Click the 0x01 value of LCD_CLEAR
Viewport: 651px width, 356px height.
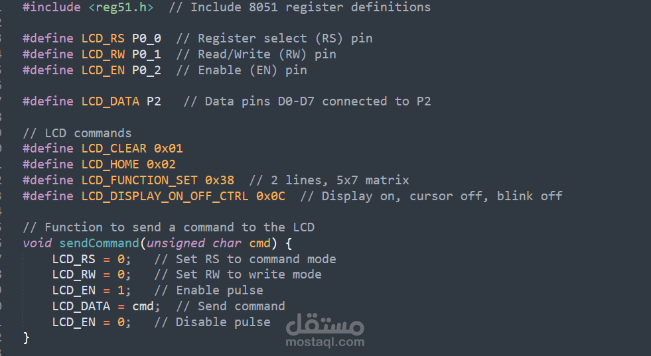168,148
